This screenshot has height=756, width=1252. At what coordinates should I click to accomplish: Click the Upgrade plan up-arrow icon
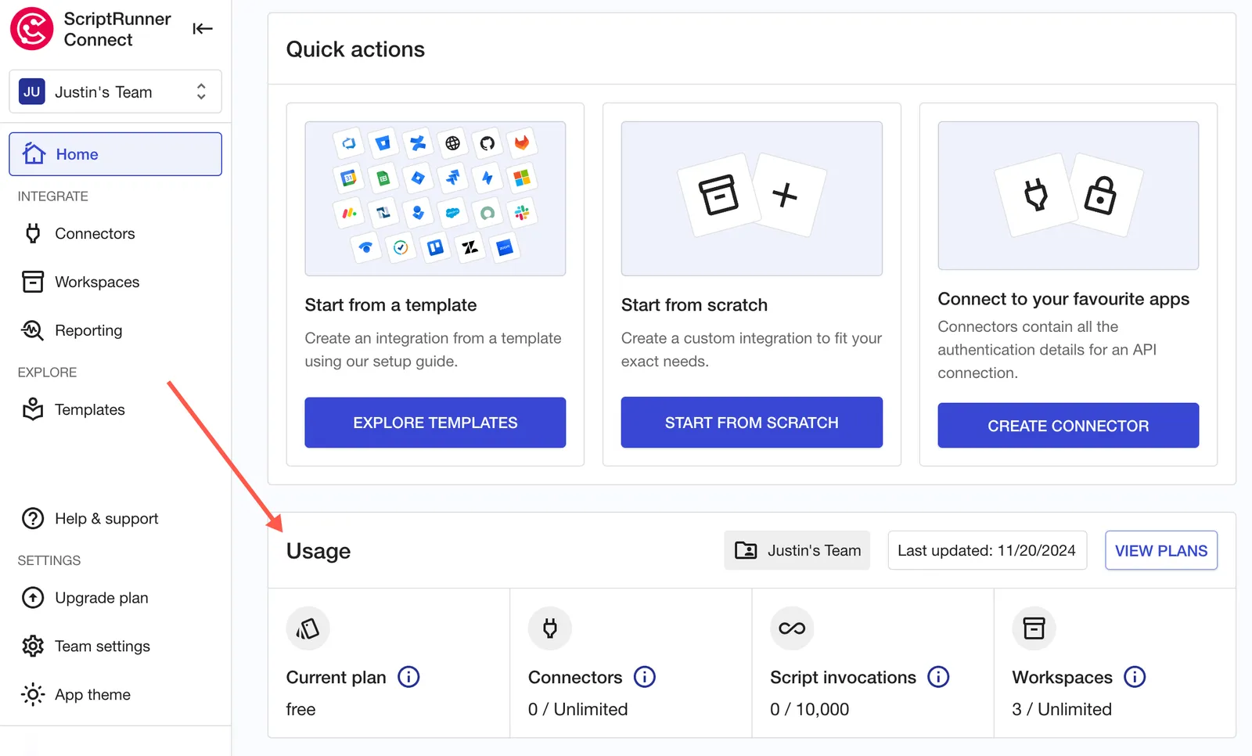pos(33,598)
